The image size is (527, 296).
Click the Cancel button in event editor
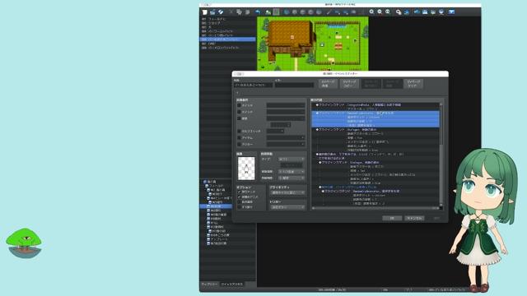coord(414,218)
